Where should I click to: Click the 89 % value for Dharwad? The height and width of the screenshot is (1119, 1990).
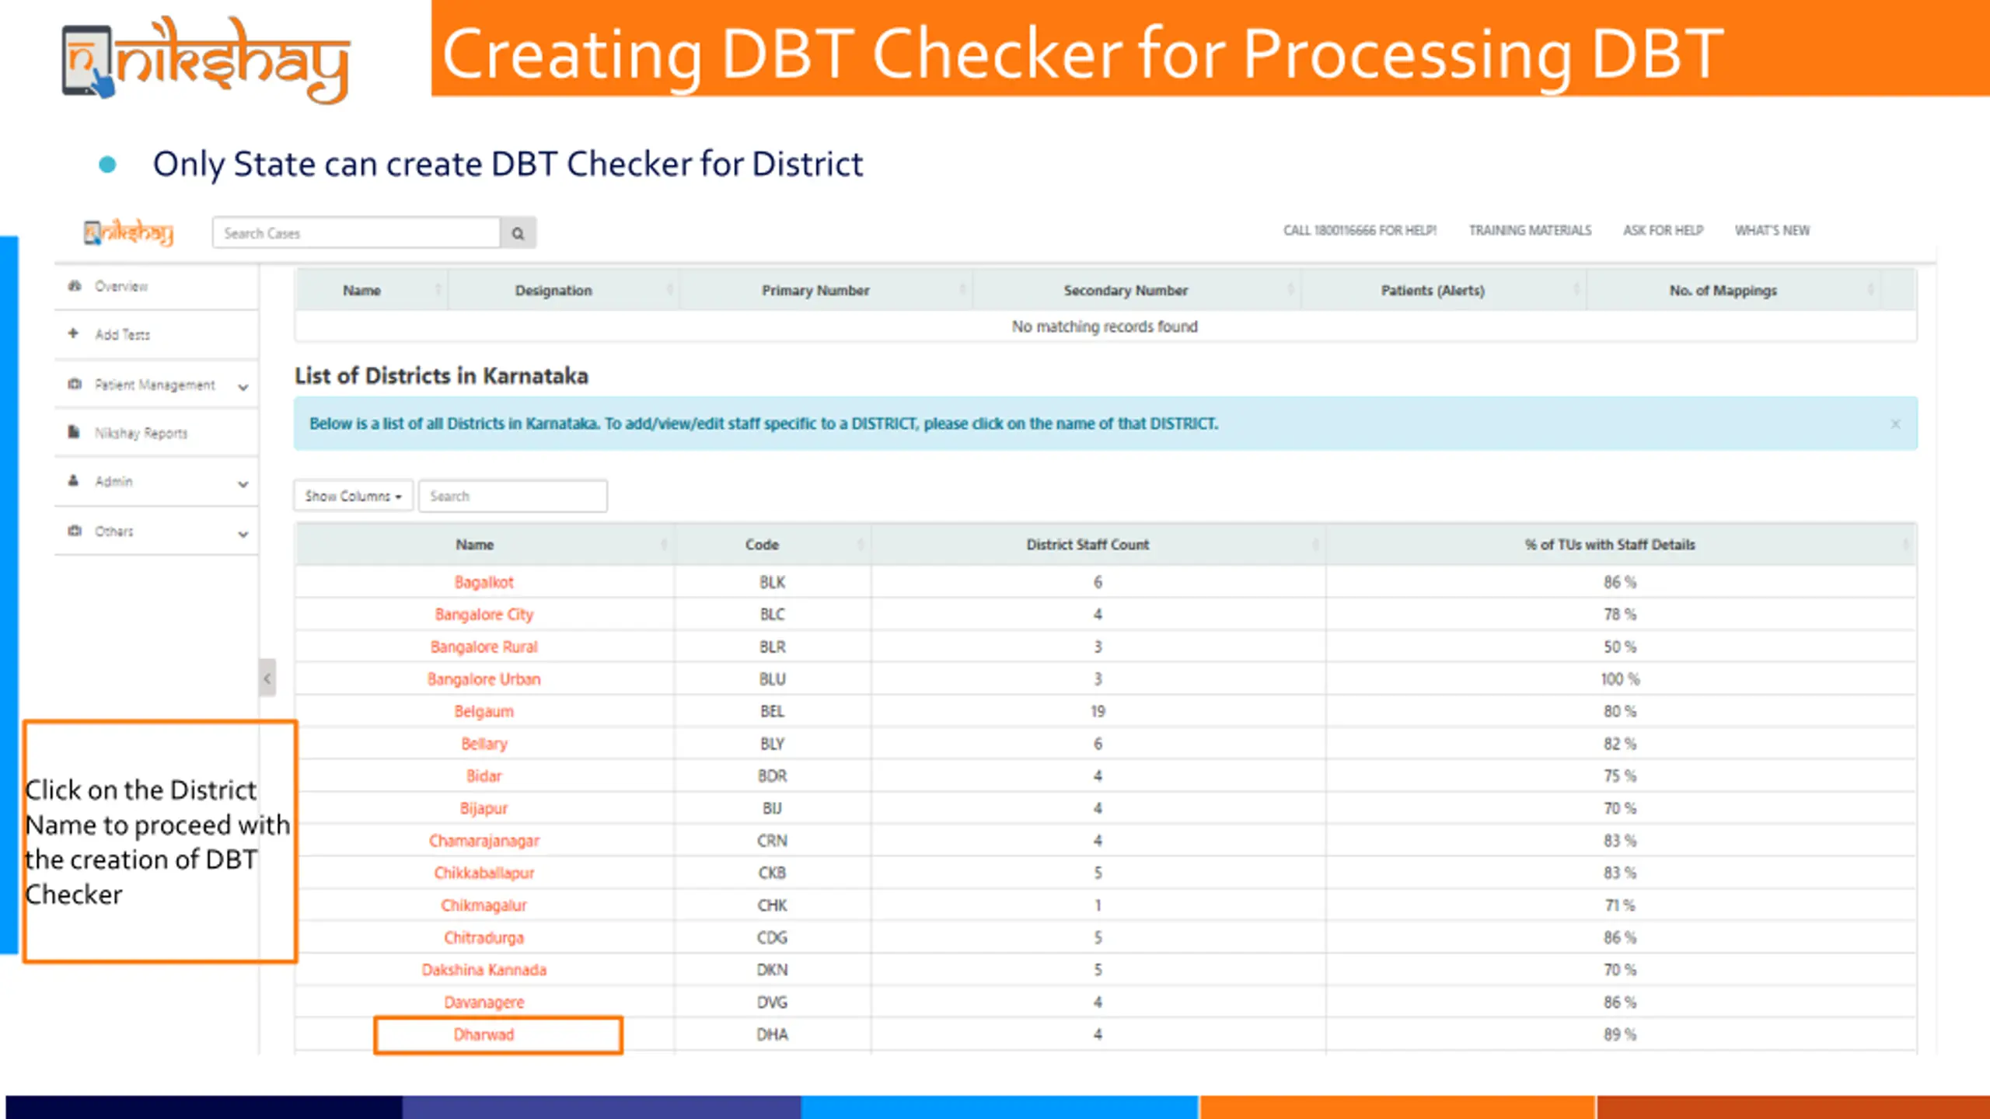1620,1034
